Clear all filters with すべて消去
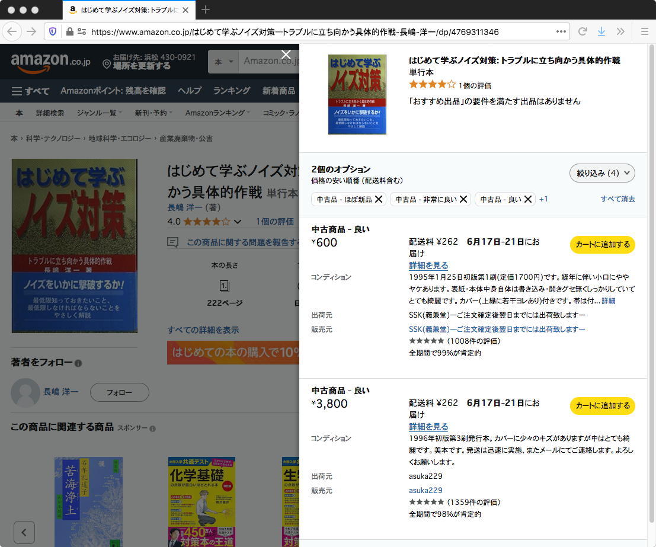 point(617,199)
